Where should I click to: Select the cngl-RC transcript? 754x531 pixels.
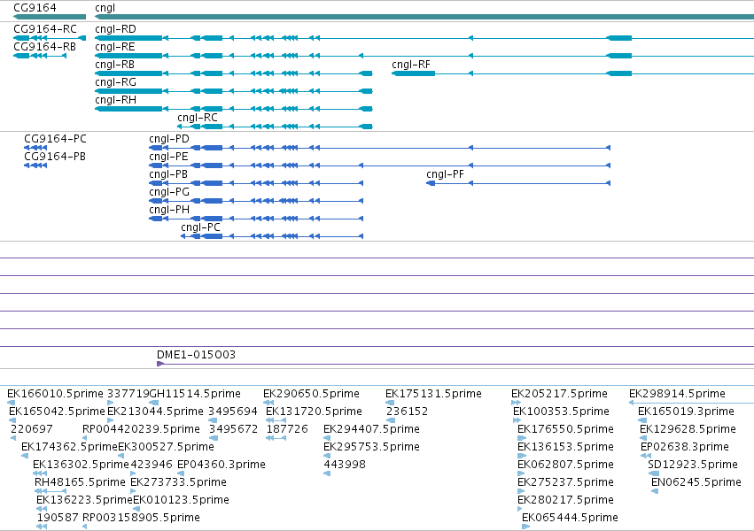198,118
